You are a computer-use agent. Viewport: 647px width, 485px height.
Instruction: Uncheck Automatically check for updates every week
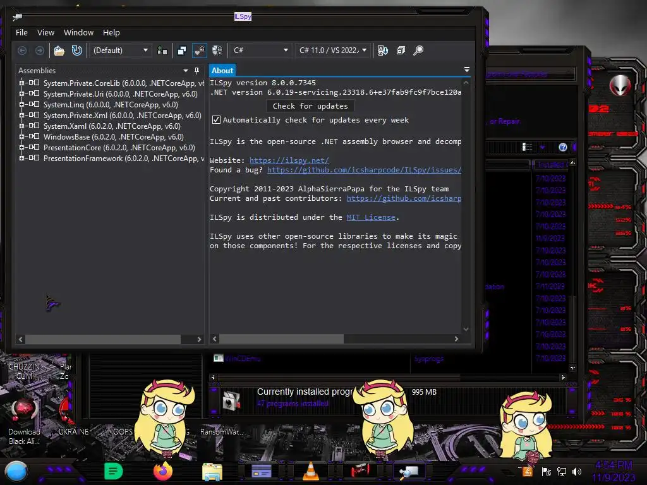pyautogui.click(x=216, y=119)
